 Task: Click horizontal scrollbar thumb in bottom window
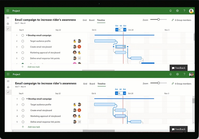coord(99,131)
